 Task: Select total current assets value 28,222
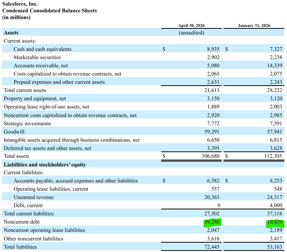pyautogui.click(x=275, y=90)
